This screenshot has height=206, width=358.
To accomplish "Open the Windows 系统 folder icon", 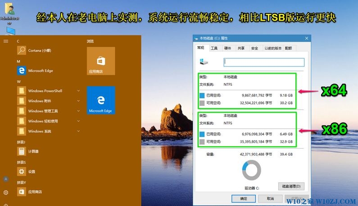I will click(22, 131).
